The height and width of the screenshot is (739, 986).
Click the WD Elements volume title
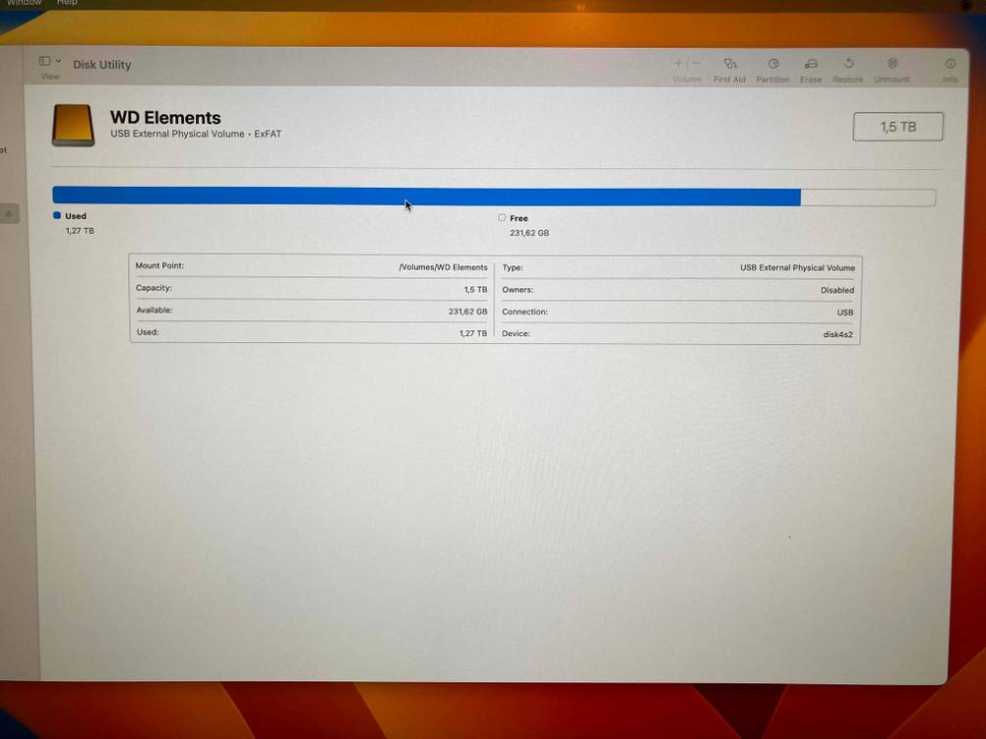click(x=165, y=118)
